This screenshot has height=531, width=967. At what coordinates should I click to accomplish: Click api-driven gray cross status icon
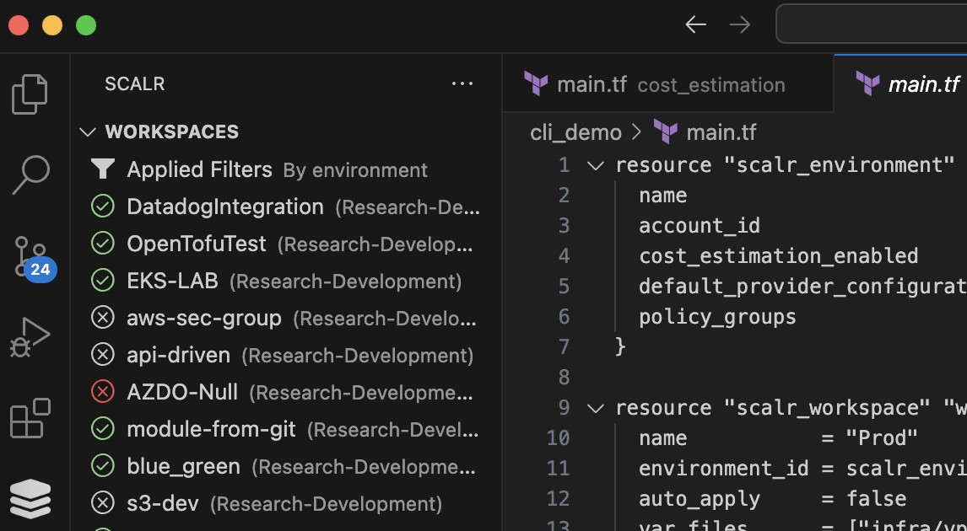[102, 355]
